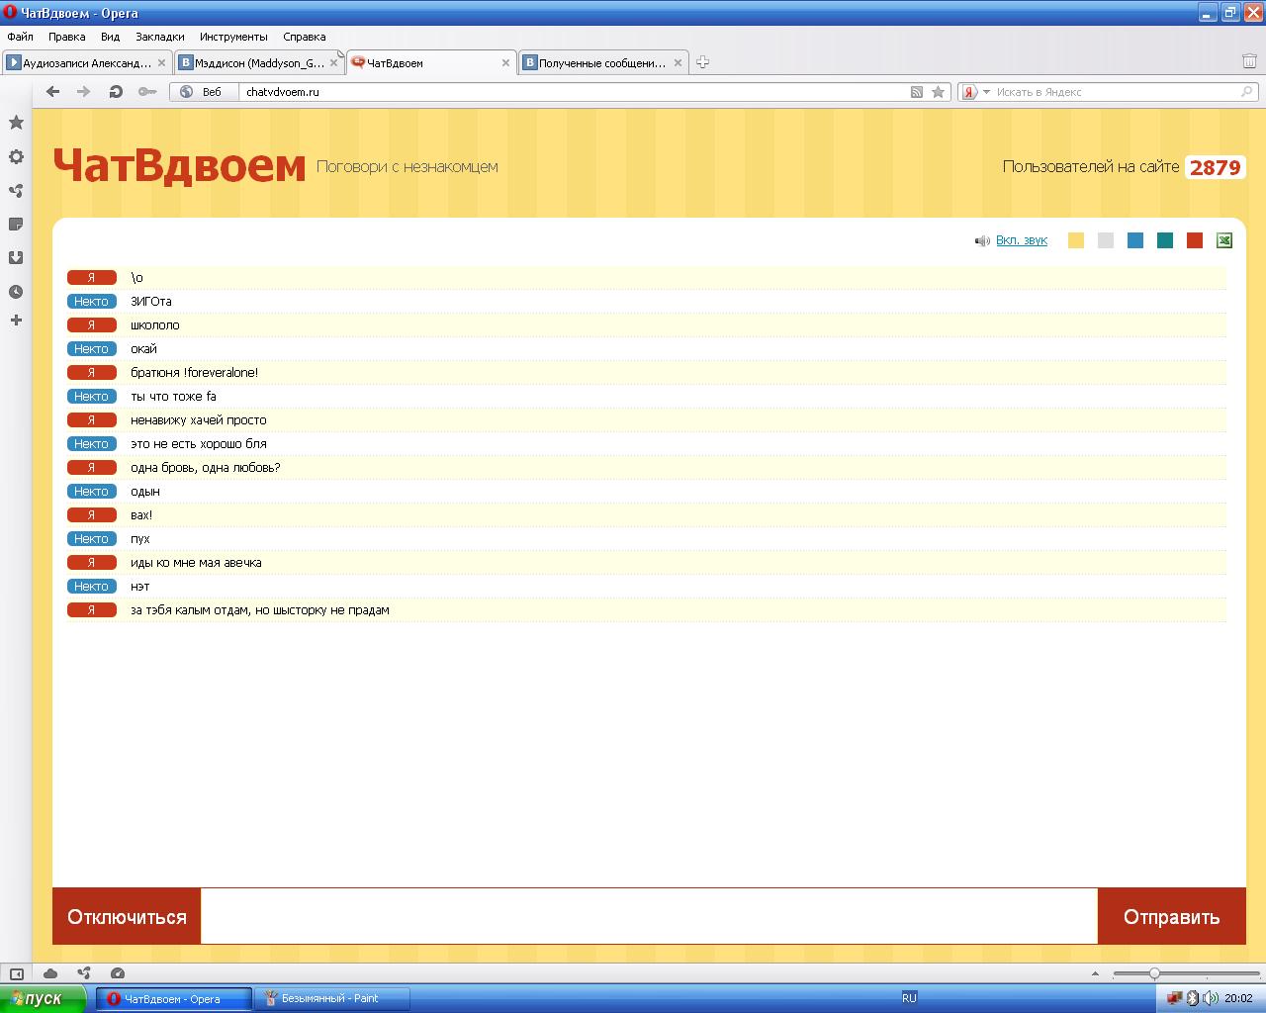Click the Вкл. звук link
This screenshot has width=1266, height=1013.
pos(1022,240)
